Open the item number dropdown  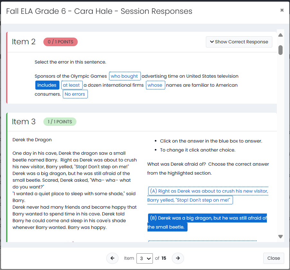(x=145, y=258)
